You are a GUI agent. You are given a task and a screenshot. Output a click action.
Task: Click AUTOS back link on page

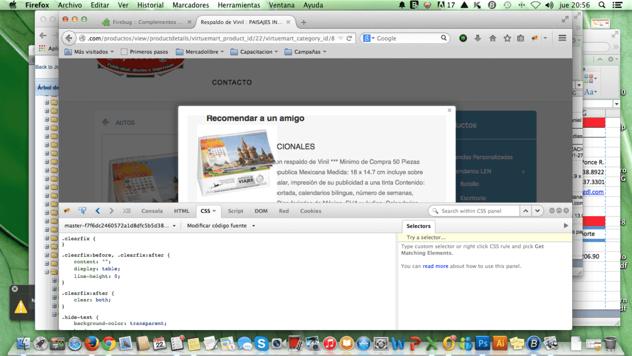pyautogui.click(x=125, y=123)
